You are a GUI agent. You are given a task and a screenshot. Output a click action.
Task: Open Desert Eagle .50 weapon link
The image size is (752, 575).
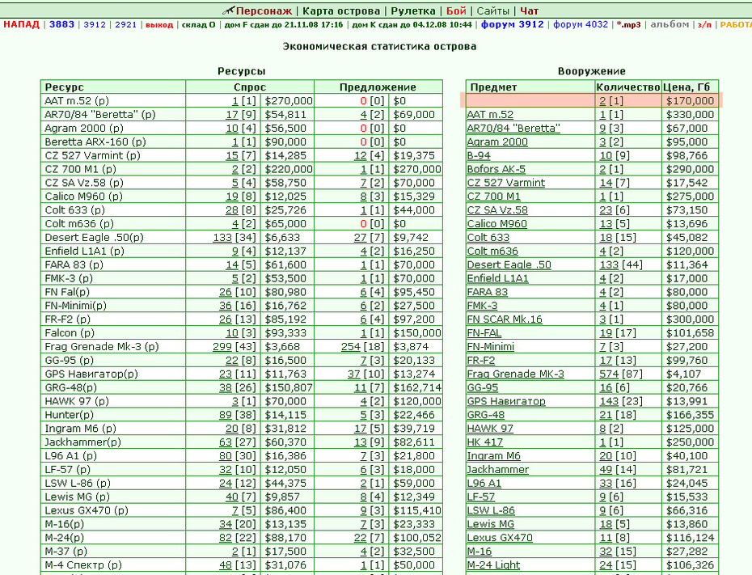tap(509, 265)
